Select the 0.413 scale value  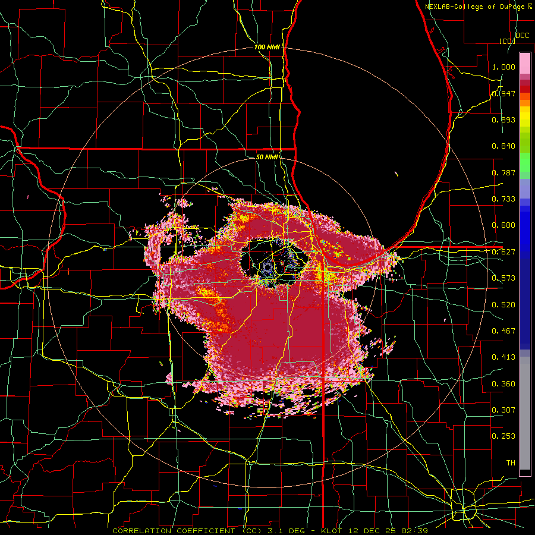click(503, 357)
